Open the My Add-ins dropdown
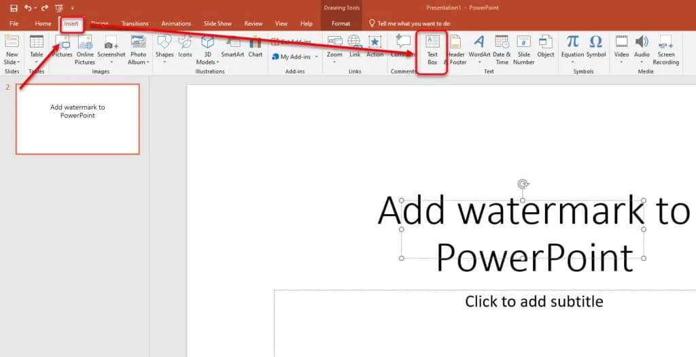Viewport: 696px width, 357px height. click(x=295, y=56)
